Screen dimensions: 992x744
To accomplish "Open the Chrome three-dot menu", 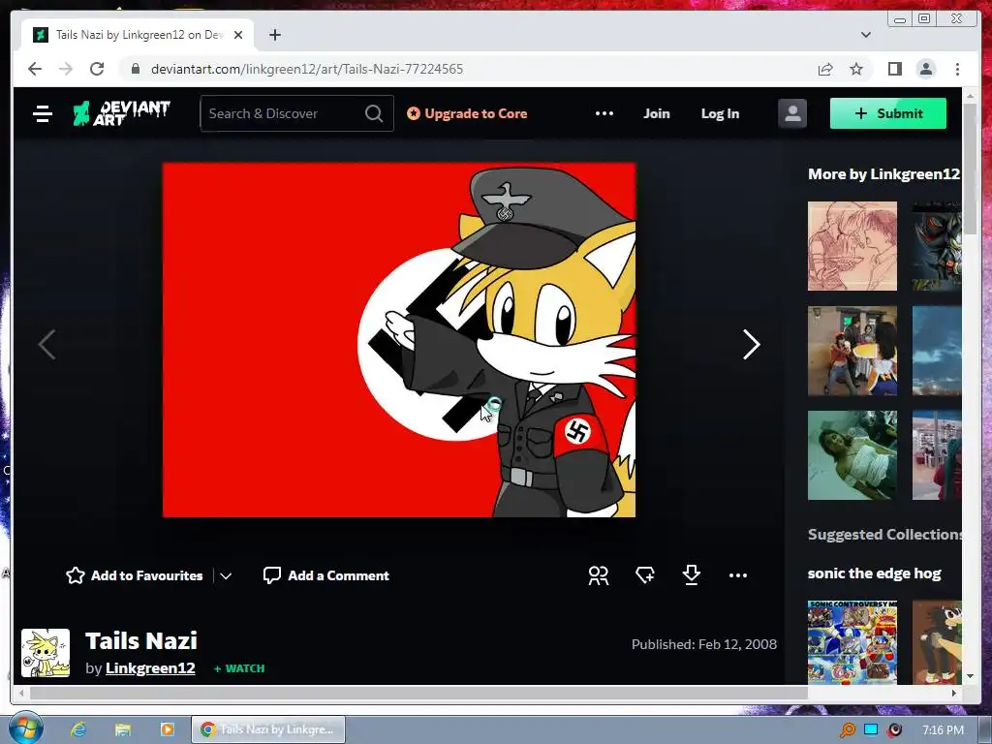I will tap(957, 69).
